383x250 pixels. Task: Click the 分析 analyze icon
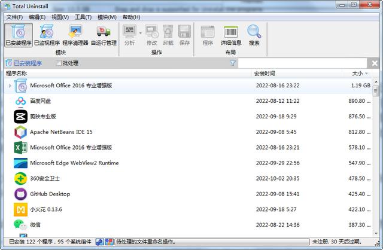pos(129,32)
